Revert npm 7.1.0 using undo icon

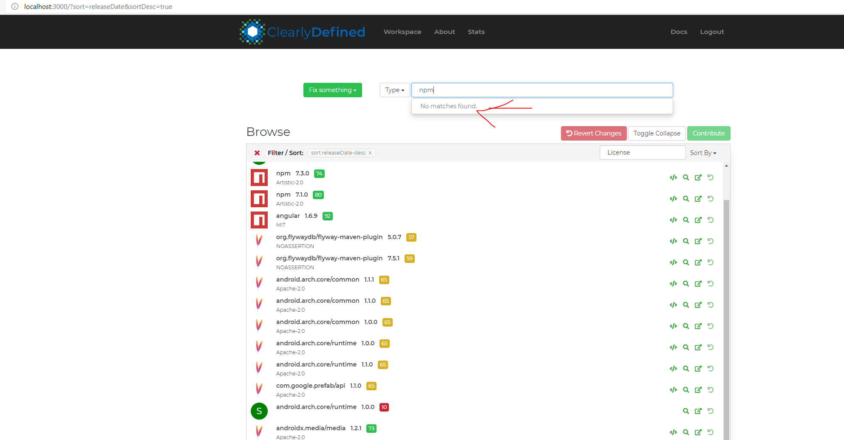(x=711, y=199)
